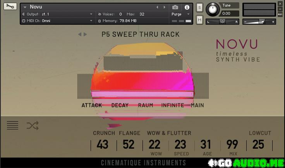This screenshot has height=168, width=285.
Task: Go to previous instrument with header left arrow
Action: pyautogui.click(x=157, y=7)
